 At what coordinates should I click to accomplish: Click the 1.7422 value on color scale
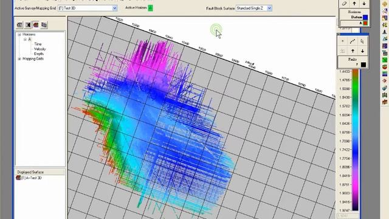click(x=345, y=150)
